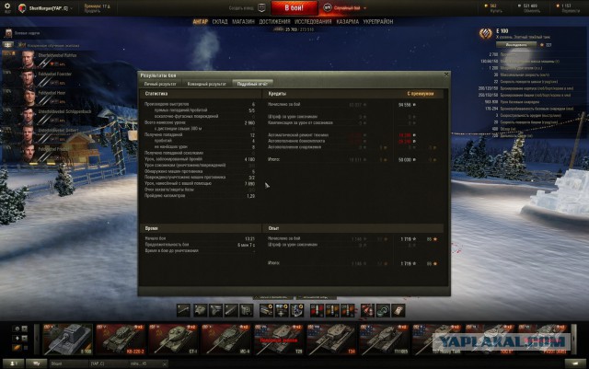589x369 pixels.
Task: Click the Премиум extend link
Action: pos(92,11)
